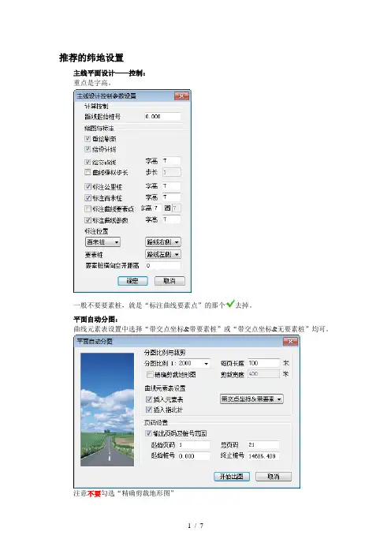
Task: Click the 圆 field in the 标注曲线要素点 row
Action: click(x=177, y=208)
